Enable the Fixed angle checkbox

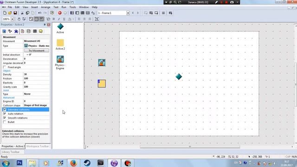tap(5, 67)
